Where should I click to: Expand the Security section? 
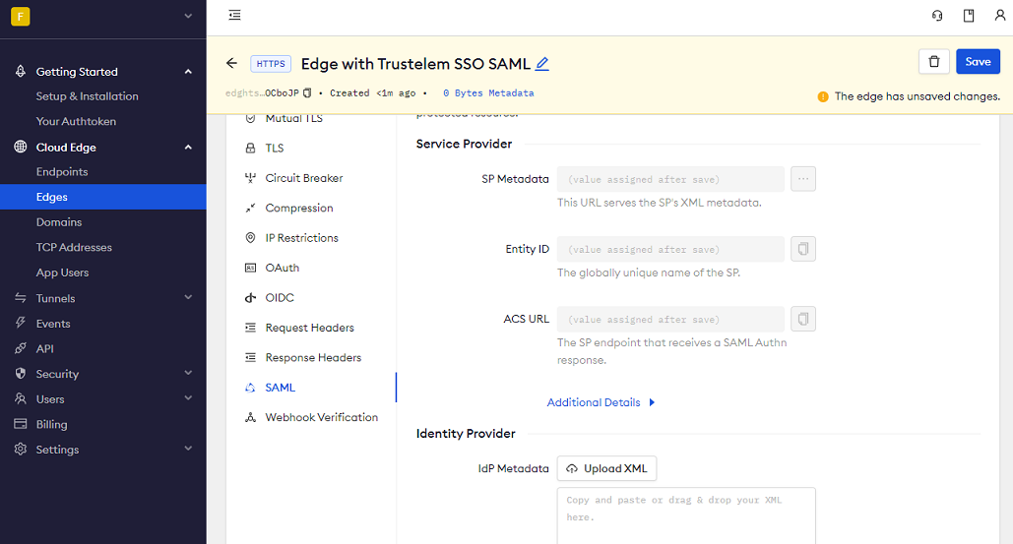point(188,373)
